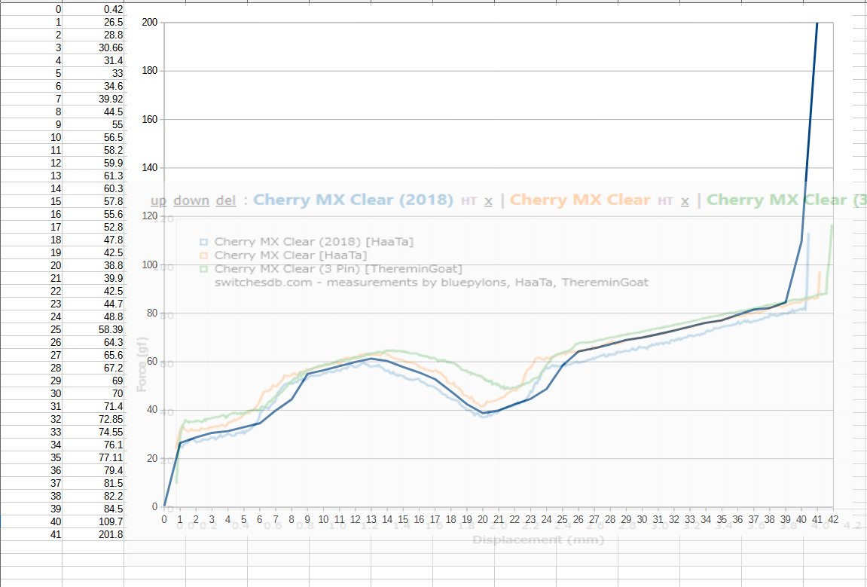
Task: Click orange legend square for Cherry MX Clear [HaaTa]
Action: pos(204,255)
